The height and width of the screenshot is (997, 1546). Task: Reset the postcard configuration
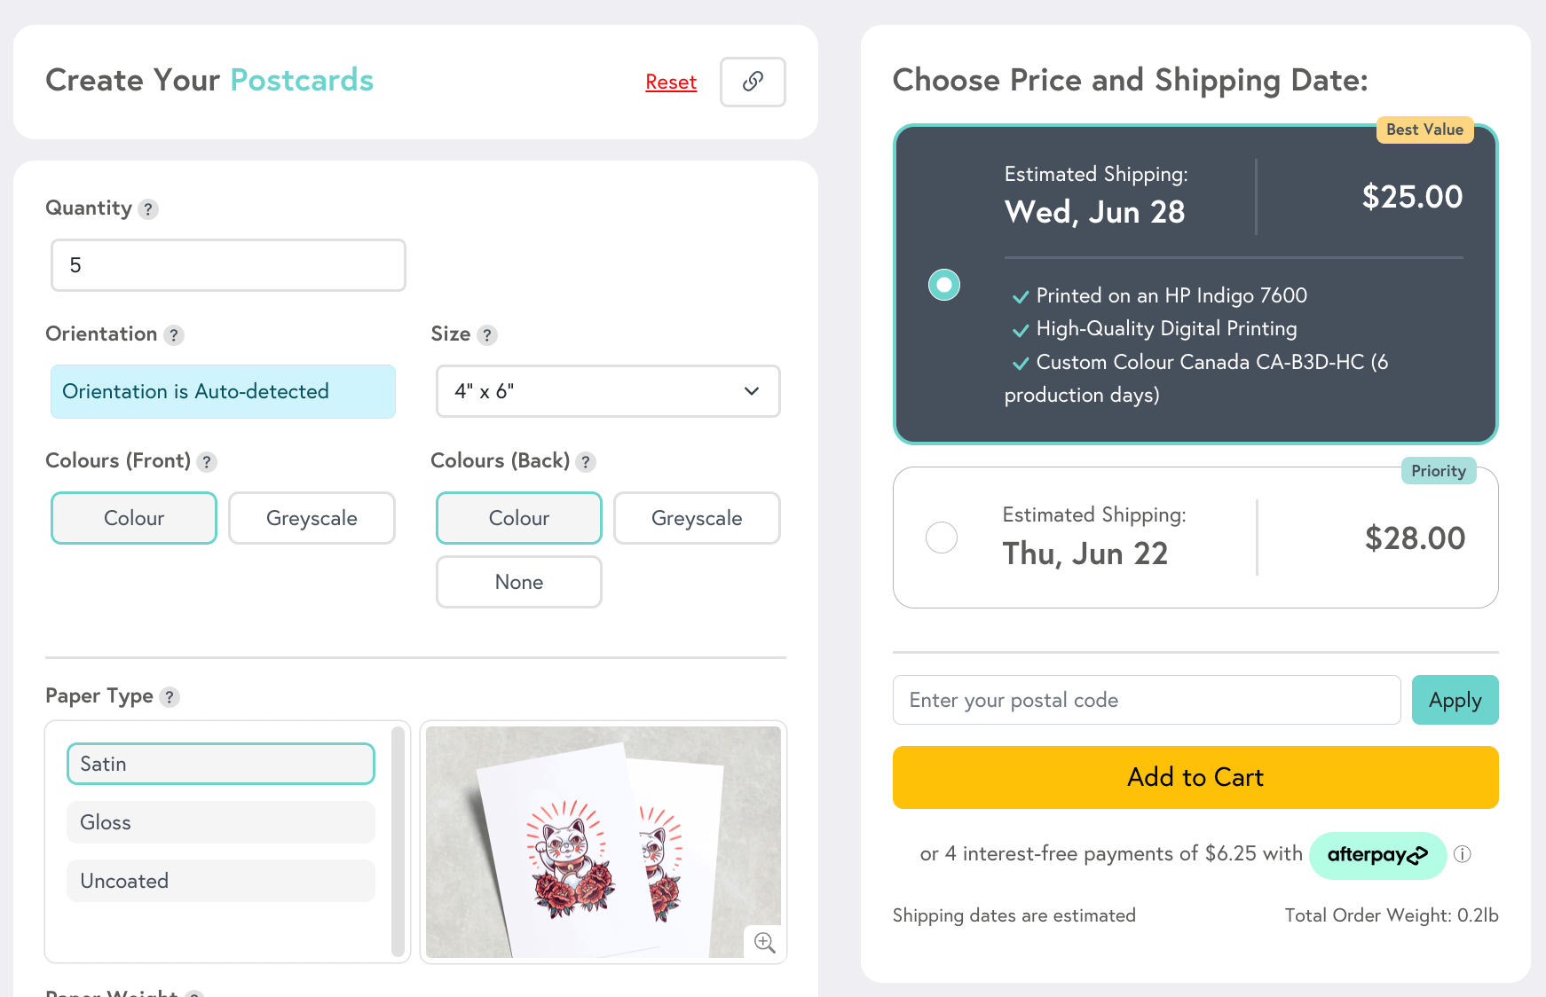[670, 82]
